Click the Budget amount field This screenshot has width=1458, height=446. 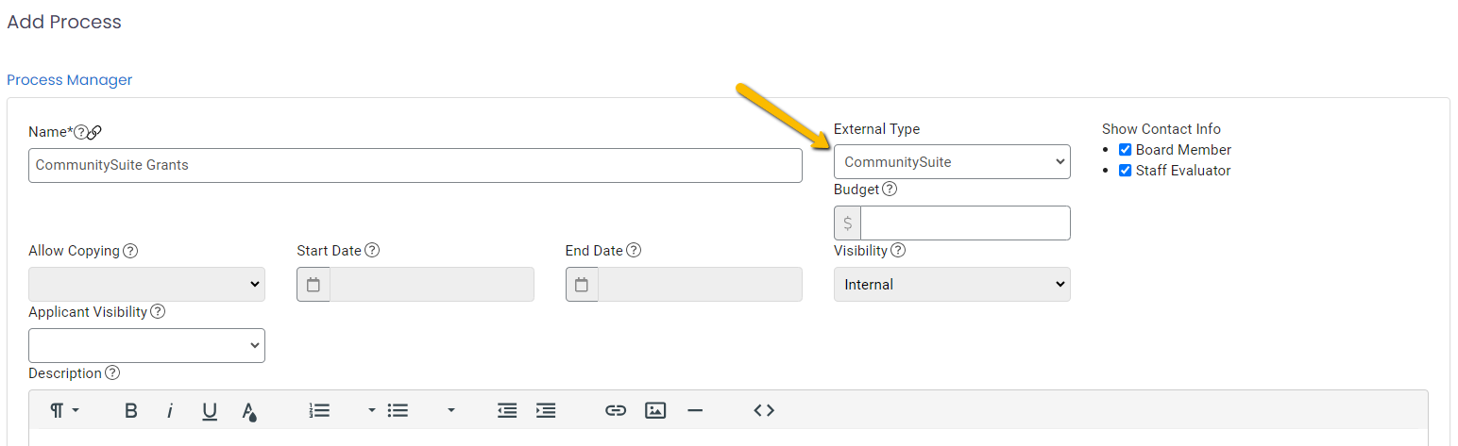point(965,223)
